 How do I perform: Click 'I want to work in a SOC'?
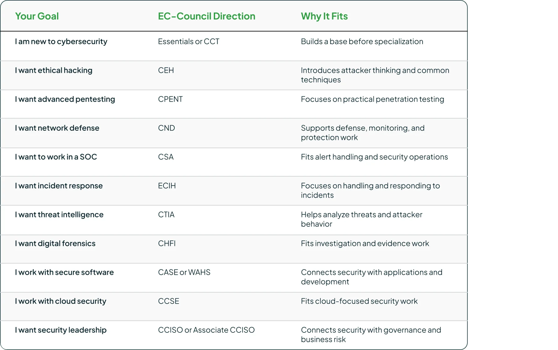[56, 157]
